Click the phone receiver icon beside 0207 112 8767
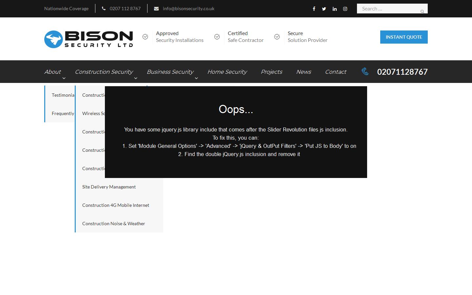This screenshot has width=472, height=295. pos(103,8)
